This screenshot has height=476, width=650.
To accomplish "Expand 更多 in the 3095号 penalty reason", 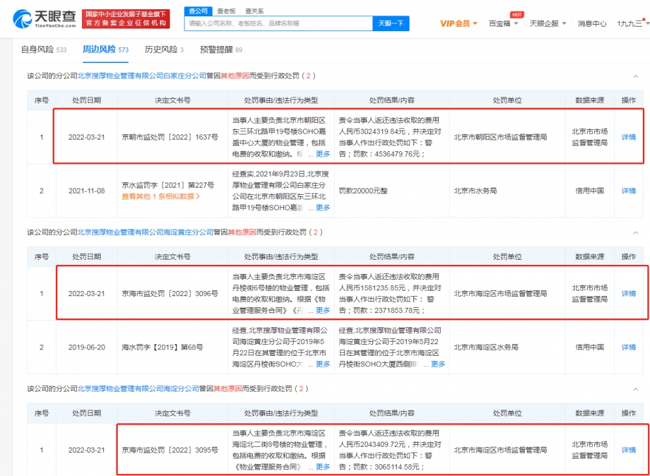I will (x=323, y=468).
